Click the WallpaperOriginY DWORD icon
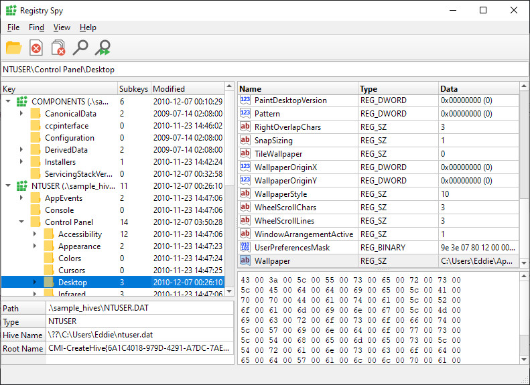Image resolution: width=530 pixels, height=385 pixels. [x=245, y=180]
